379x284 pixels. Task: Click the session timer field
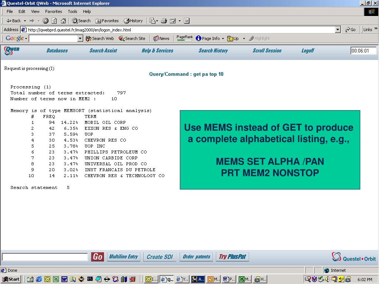click(x=363, y=51)
